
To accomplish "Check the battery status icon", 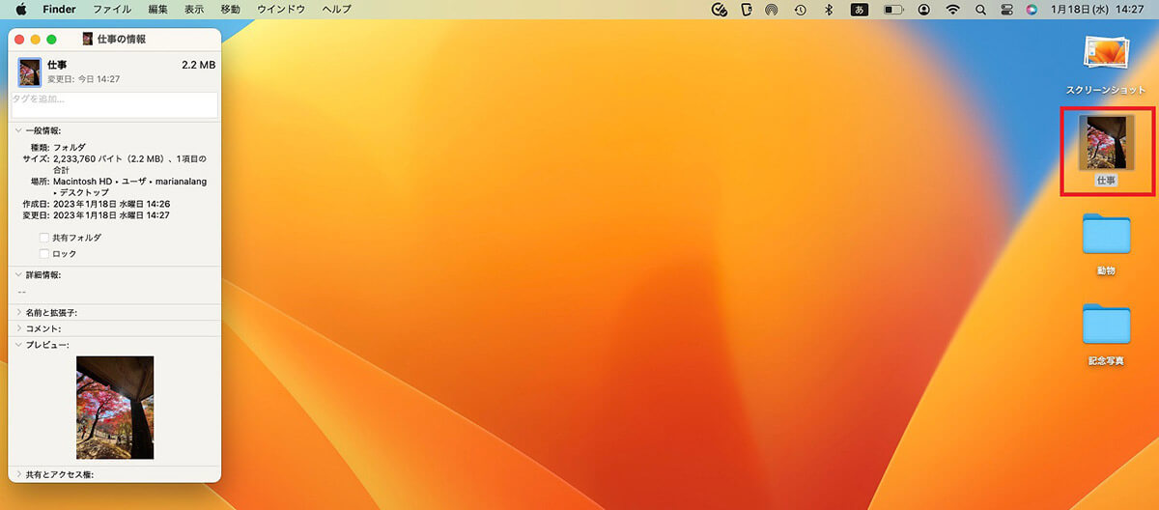I will click(893, 9).
